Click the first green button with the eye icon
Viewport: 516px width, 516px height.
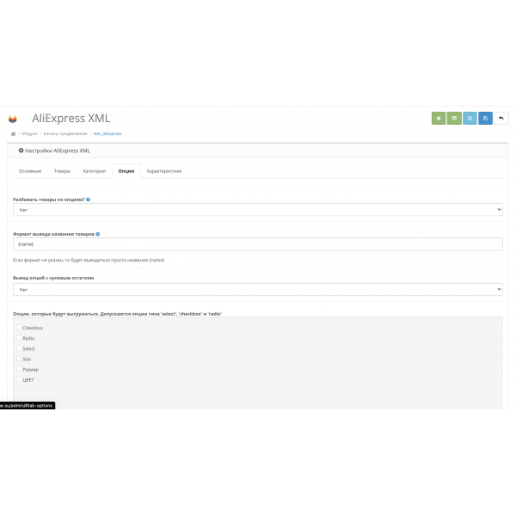tap(439, 118)
